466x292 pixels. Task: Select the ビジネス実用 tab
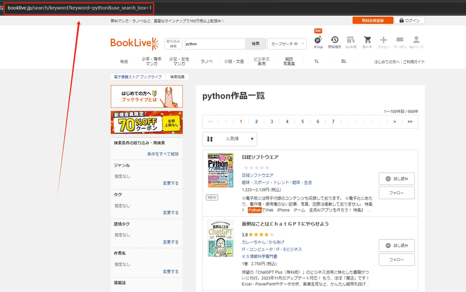[x=262, y=62]
